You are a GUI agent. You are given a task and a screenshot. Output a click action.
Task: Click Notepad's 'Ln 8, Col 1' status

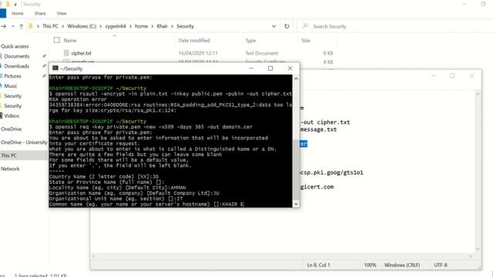[318, 265]
